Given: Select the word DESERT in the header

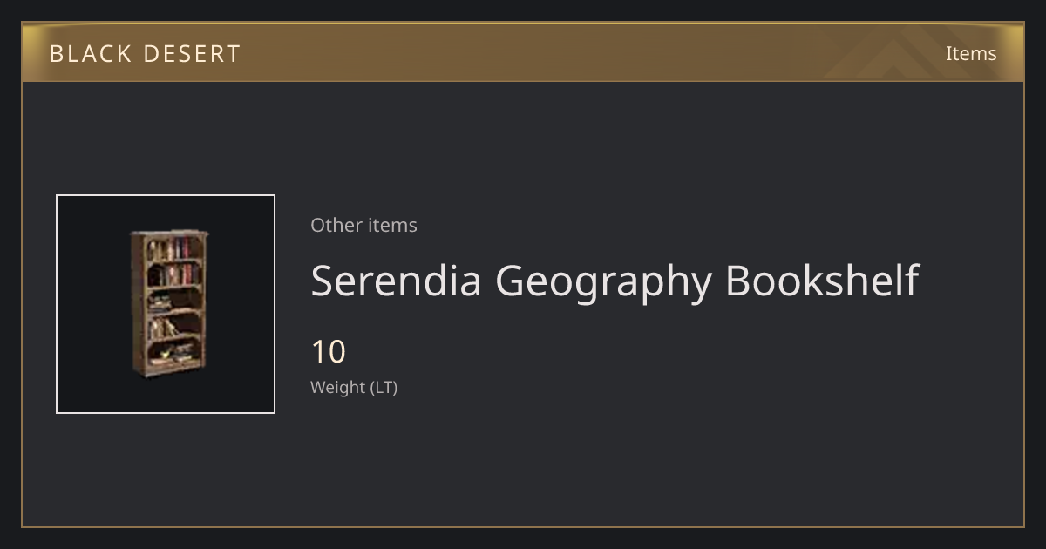Looking at the screenshot, I should coord(192,54).
